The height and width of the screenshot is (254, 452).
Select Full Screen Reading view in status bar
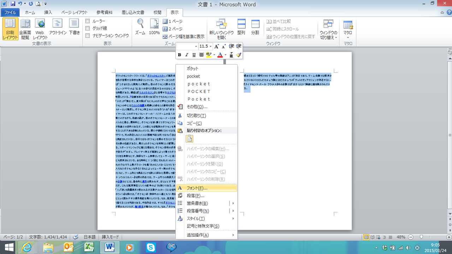pos(373,237)
